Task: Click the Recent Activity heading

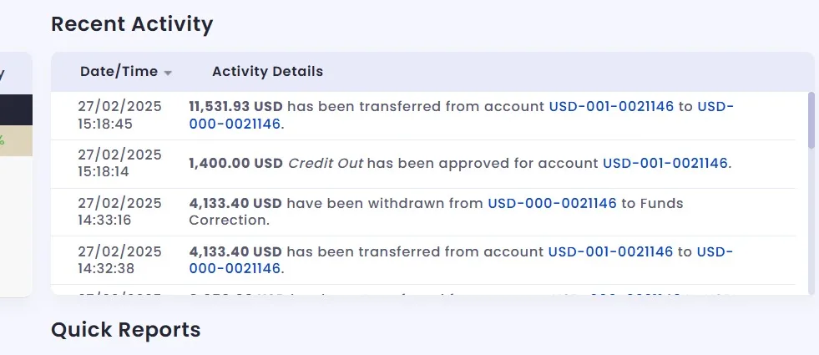Action: (x=132, y=24)
